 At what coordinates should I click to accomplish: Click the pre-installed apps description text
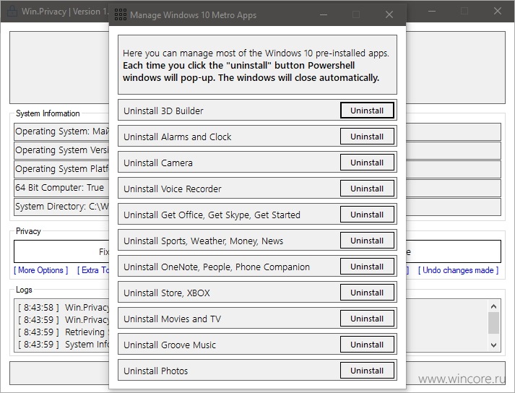[256, 66]
